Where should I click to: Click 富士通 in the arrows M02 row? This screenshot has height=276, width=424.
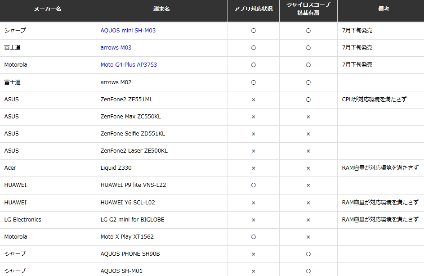click(x=13, y=82)
